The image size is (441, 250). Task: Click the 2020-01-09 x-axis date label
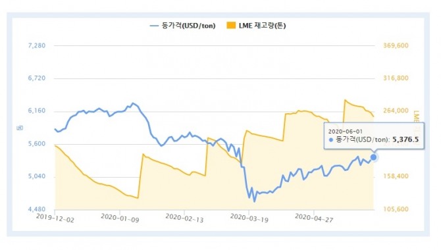pos(120,218)
